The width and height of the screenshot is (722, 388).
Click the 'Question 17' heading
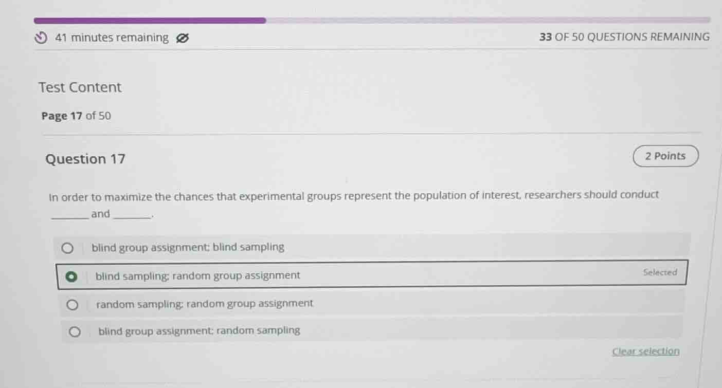point(85,159)
